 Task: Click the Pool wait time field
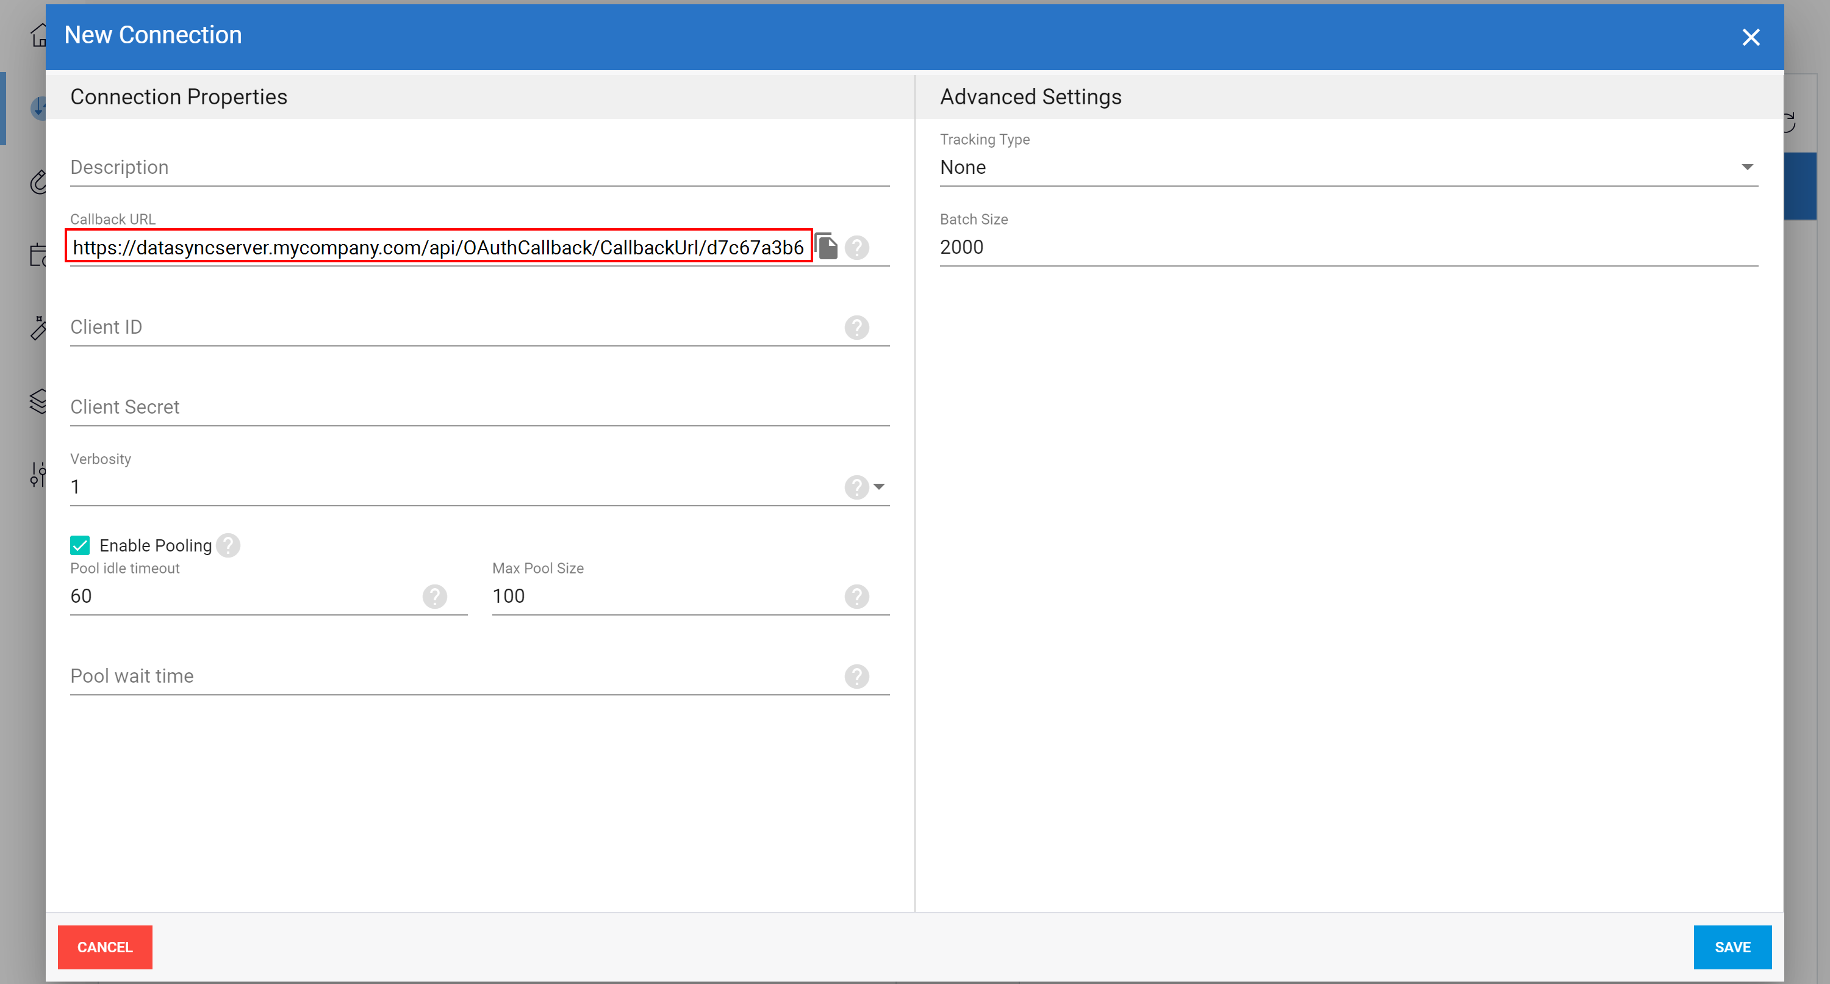point(454,676)
